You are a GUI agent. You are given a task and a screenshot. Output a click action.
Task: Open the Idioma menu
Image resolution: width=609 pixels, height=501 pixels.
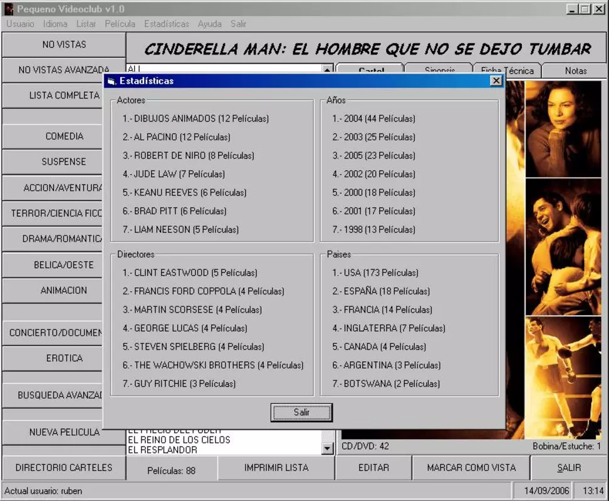click(55, 24)
